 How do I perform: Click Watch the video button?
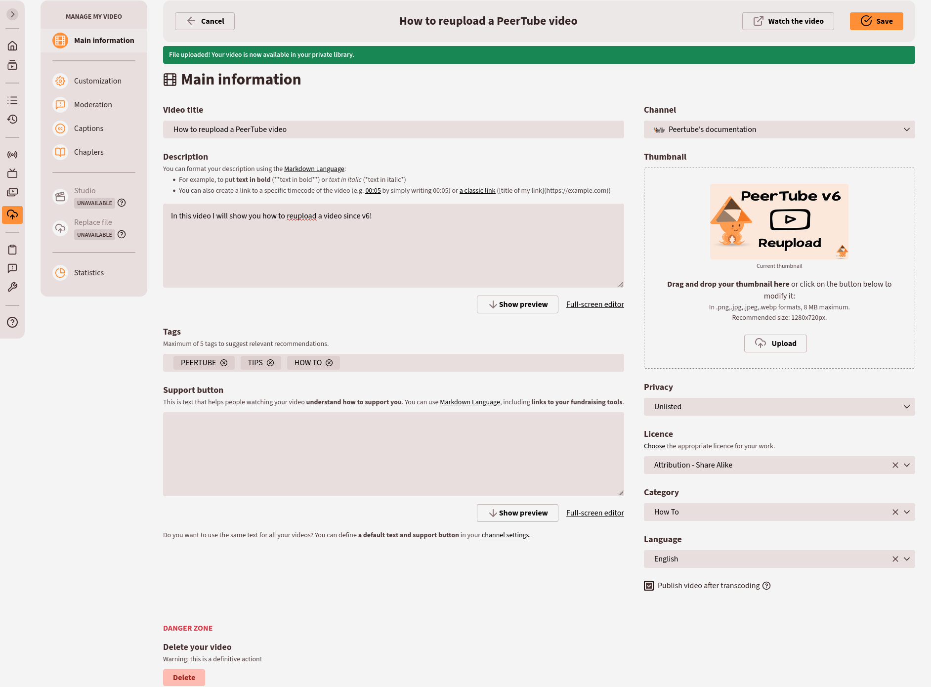(x=788, y=21)
